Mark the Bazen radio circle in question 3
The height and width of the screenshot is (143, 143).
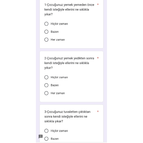tap(46, 139)
